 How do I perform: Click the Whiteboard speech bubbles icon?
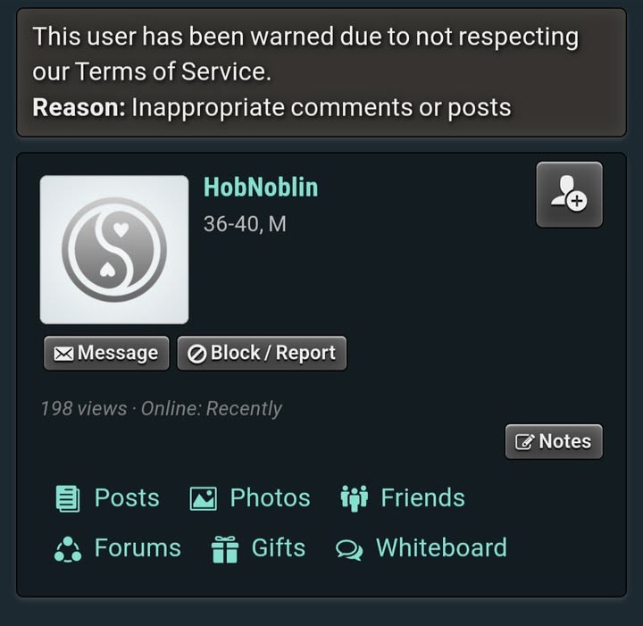coord(349,550)
